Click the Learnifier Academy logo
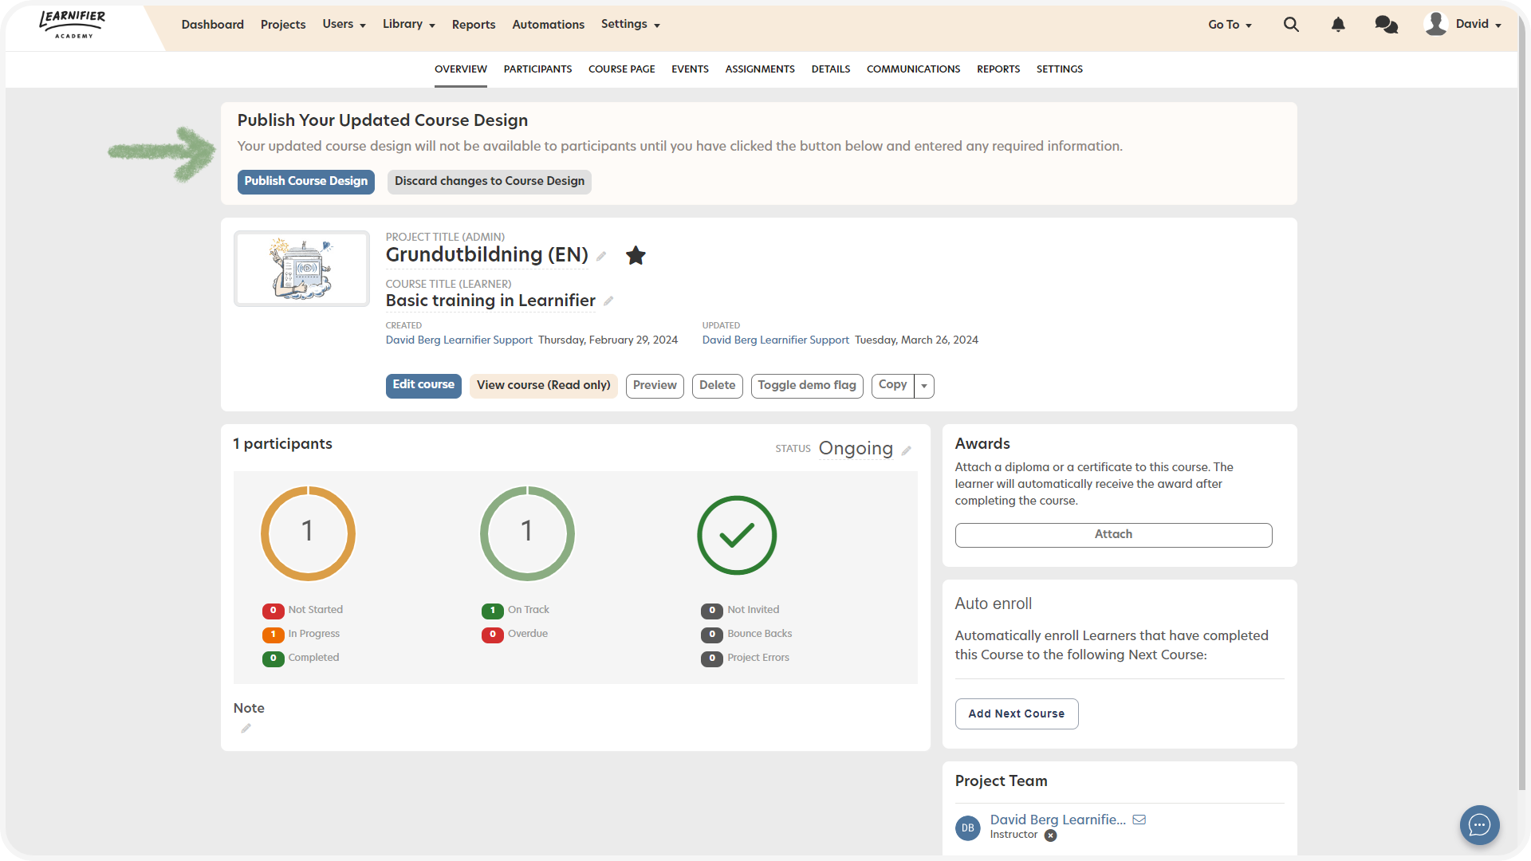 (73, 25)
